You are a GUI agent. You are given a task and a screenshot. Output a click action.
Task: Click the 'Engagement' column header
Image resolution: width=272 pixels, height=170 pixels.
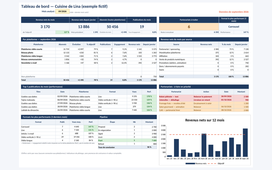[x=120, y=44]
